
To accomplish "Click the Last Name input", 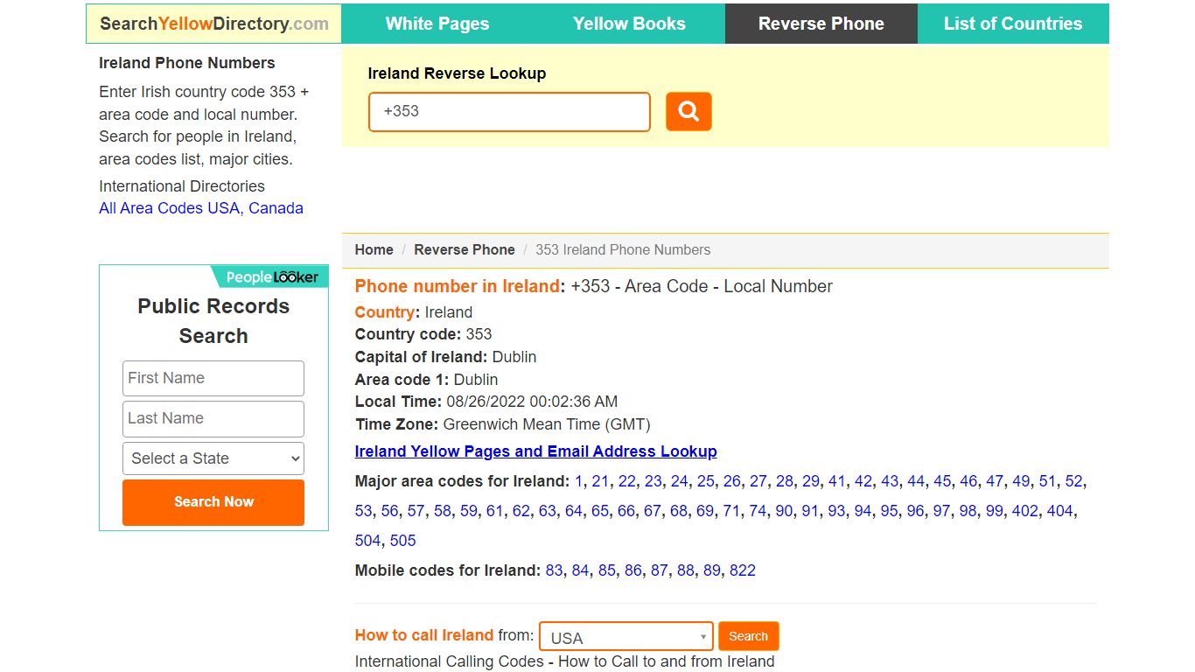I will (213, 418).
